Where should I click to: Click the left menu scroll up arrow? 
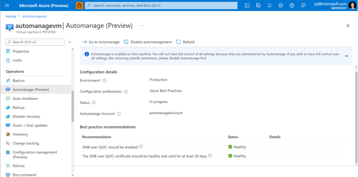tap(73, 49)
